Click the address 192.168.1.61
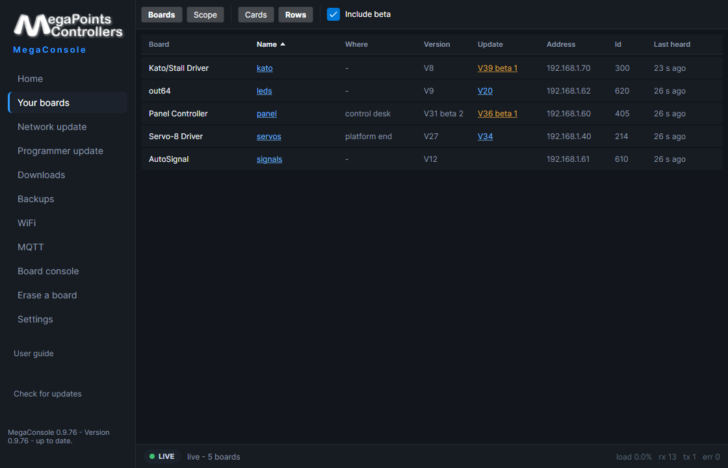The width and height of the screenshot is (728, 468). click(568, 159)
